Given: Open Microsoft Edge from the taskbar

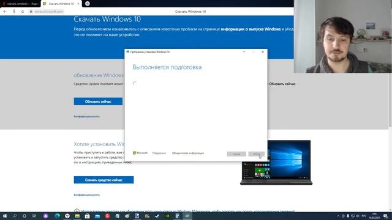Looking at the screenshot, I should (x=57, y=216).
